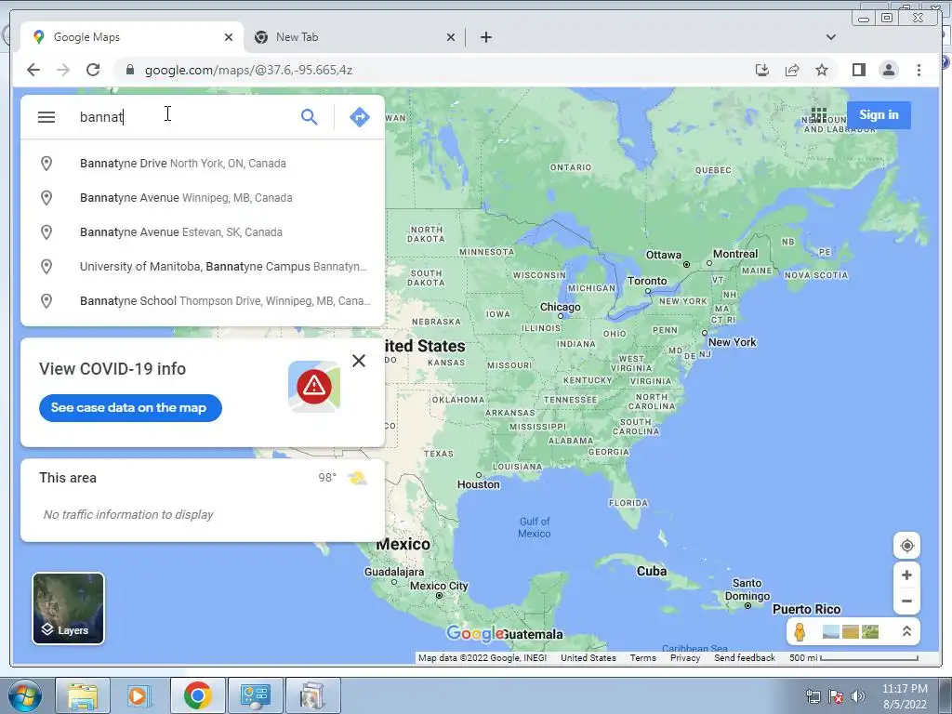952x714 pixels.
Task: Open the Terms link
Action: (x=642, y=657)
